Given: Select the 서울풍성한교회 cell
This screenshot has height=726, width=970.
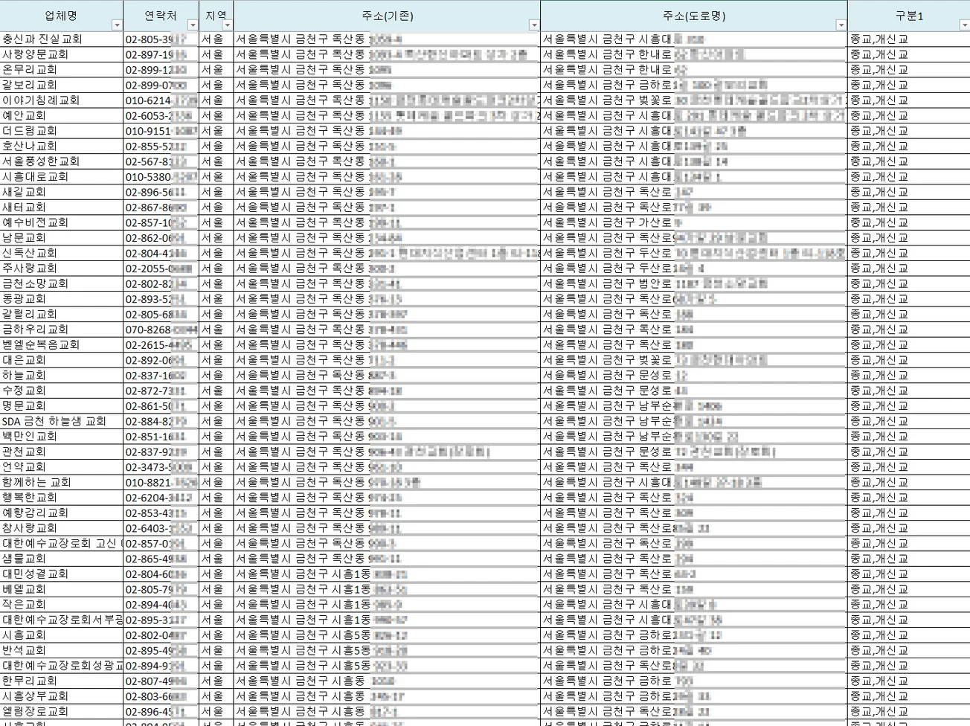Looking at the screenshot, I should (62, 161).
